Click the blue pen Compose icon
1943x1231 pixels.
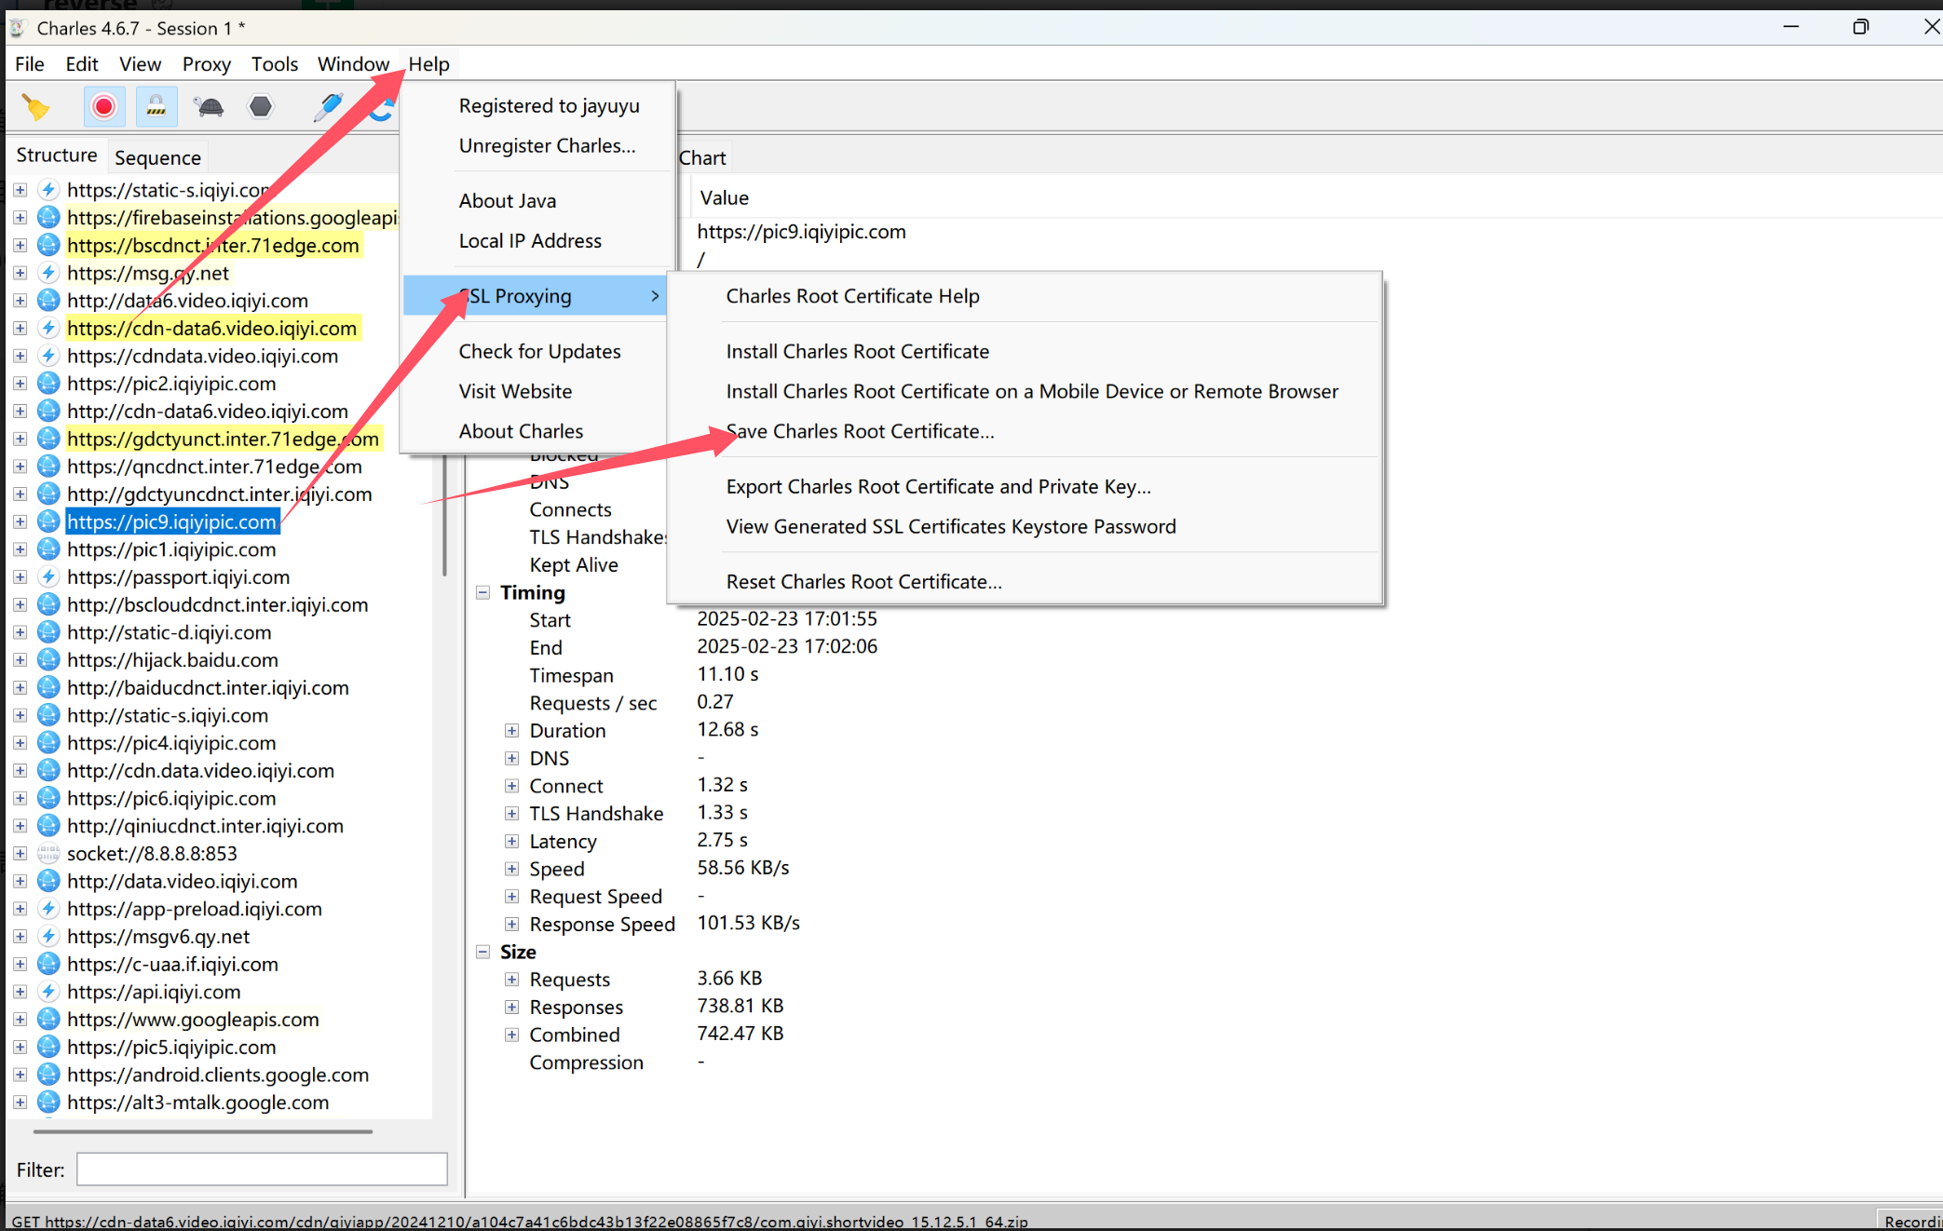[x=327, y=107]
